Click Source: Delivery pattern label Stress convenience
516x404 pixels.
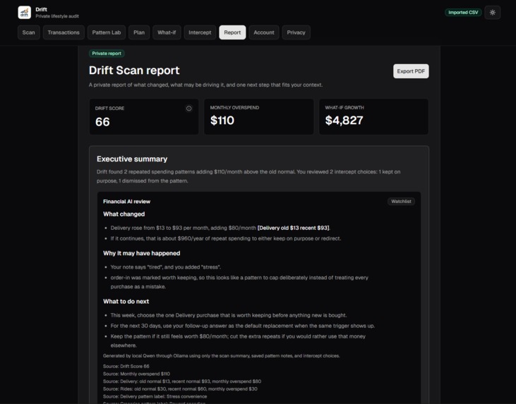[155, 396]
